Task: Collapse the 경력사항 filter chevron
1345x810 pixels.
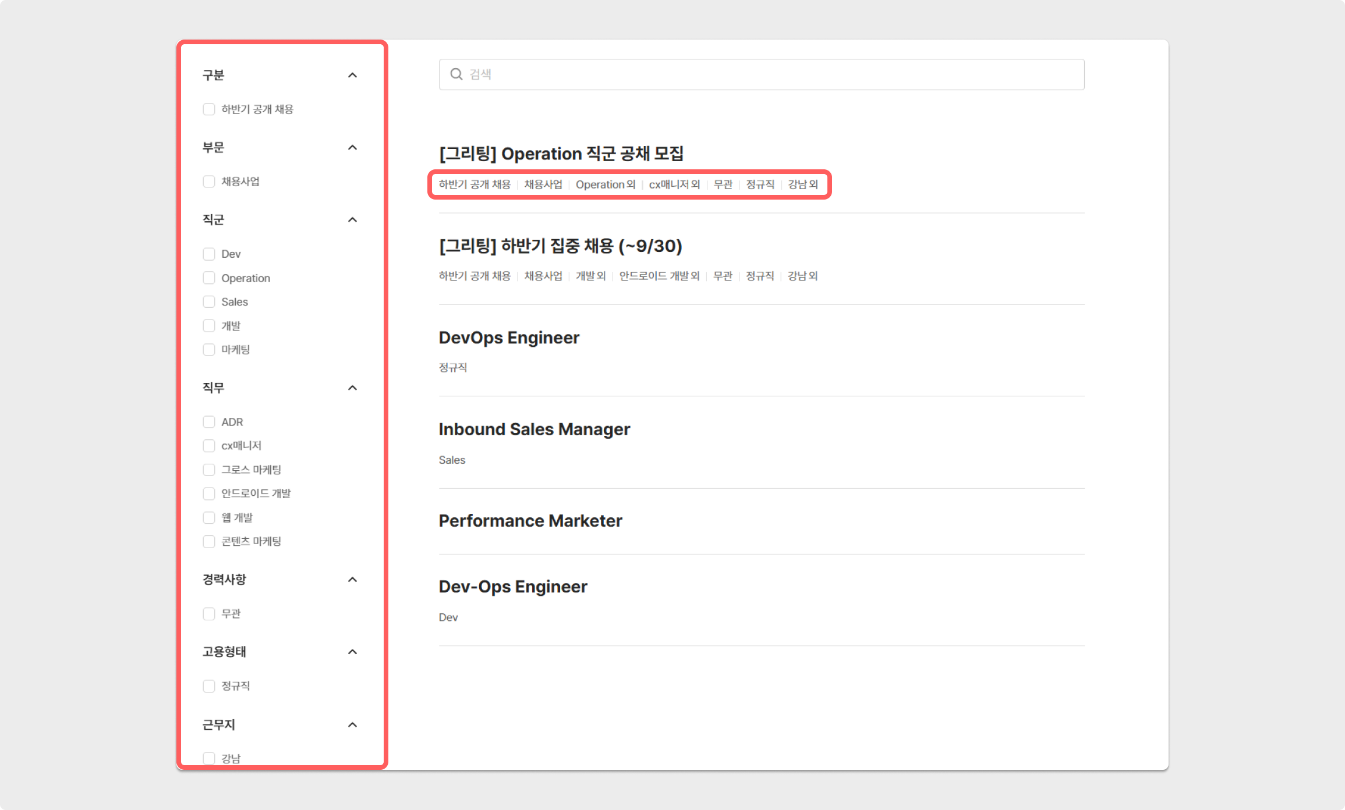Action: (352, 580)
